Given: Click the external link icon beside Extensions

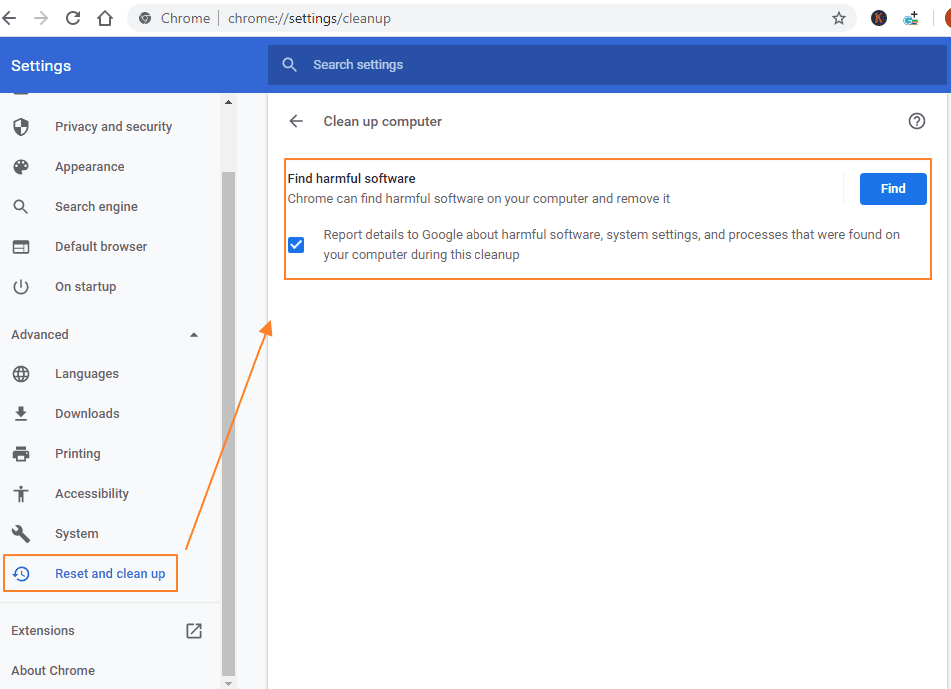Looking at the screenshot, I should pyautogui.click(x=194, y=631).
